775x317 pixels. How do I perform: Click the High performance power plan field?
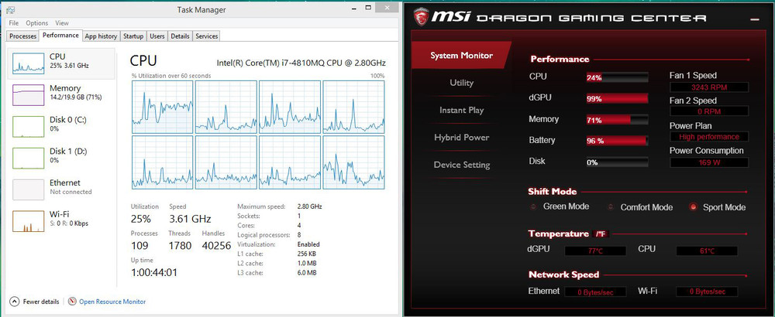click(x=709, y=137)
